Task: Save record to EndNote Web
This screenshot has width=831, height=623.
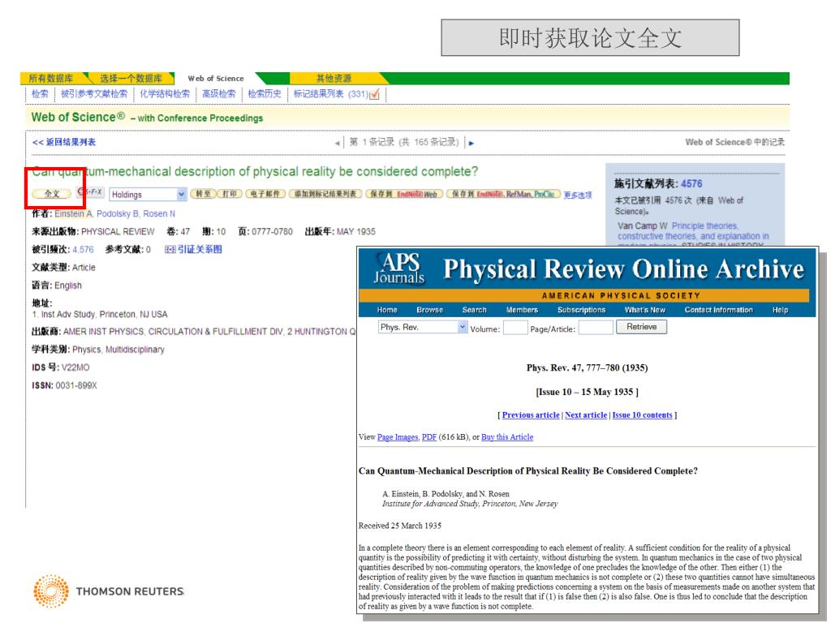Action: pyautogui.click(x=404, y=194)
